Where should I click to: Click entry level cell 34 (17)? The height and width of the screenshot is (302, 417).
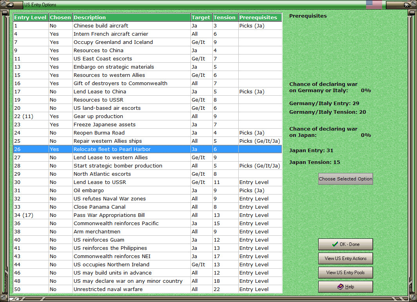point(31,215)
